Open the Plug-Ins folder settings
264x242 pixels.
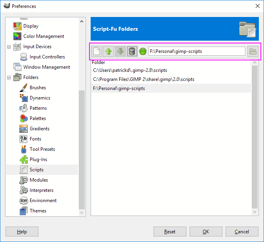pyautogui.click(x=38, y=159)
